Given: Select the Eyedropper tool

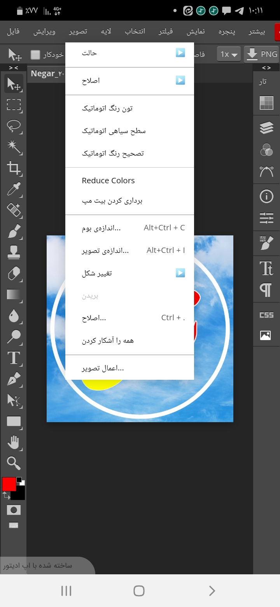Looking at the screenshot, I should tap(14, 189).
